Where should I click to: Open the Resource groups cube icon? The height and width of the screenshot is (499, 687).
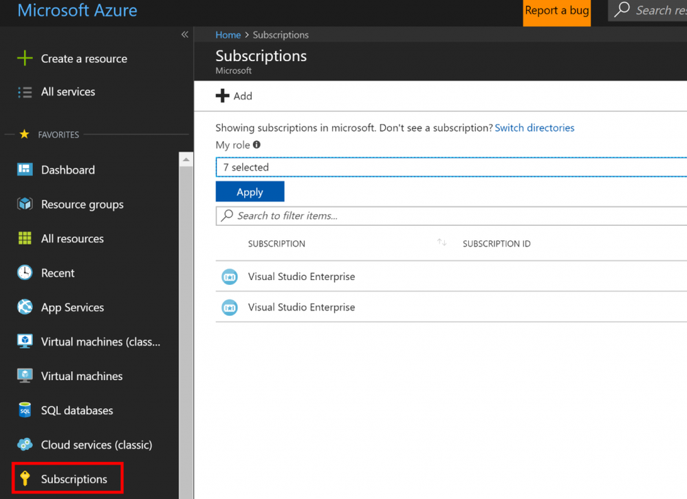pos(25,204)
